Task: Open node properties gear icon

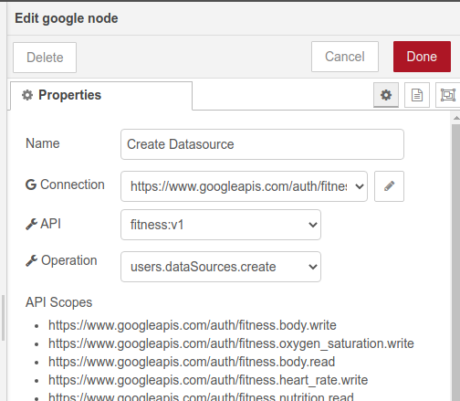Action: click(x=386, y=95)
